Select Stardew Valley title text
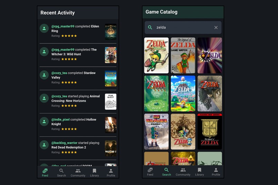 point(73,75)
